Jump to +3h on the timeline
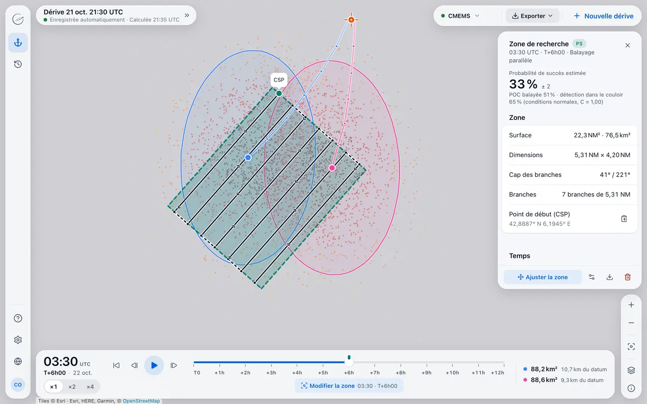Screen dimensions: 647x404 tap(271, 373)
